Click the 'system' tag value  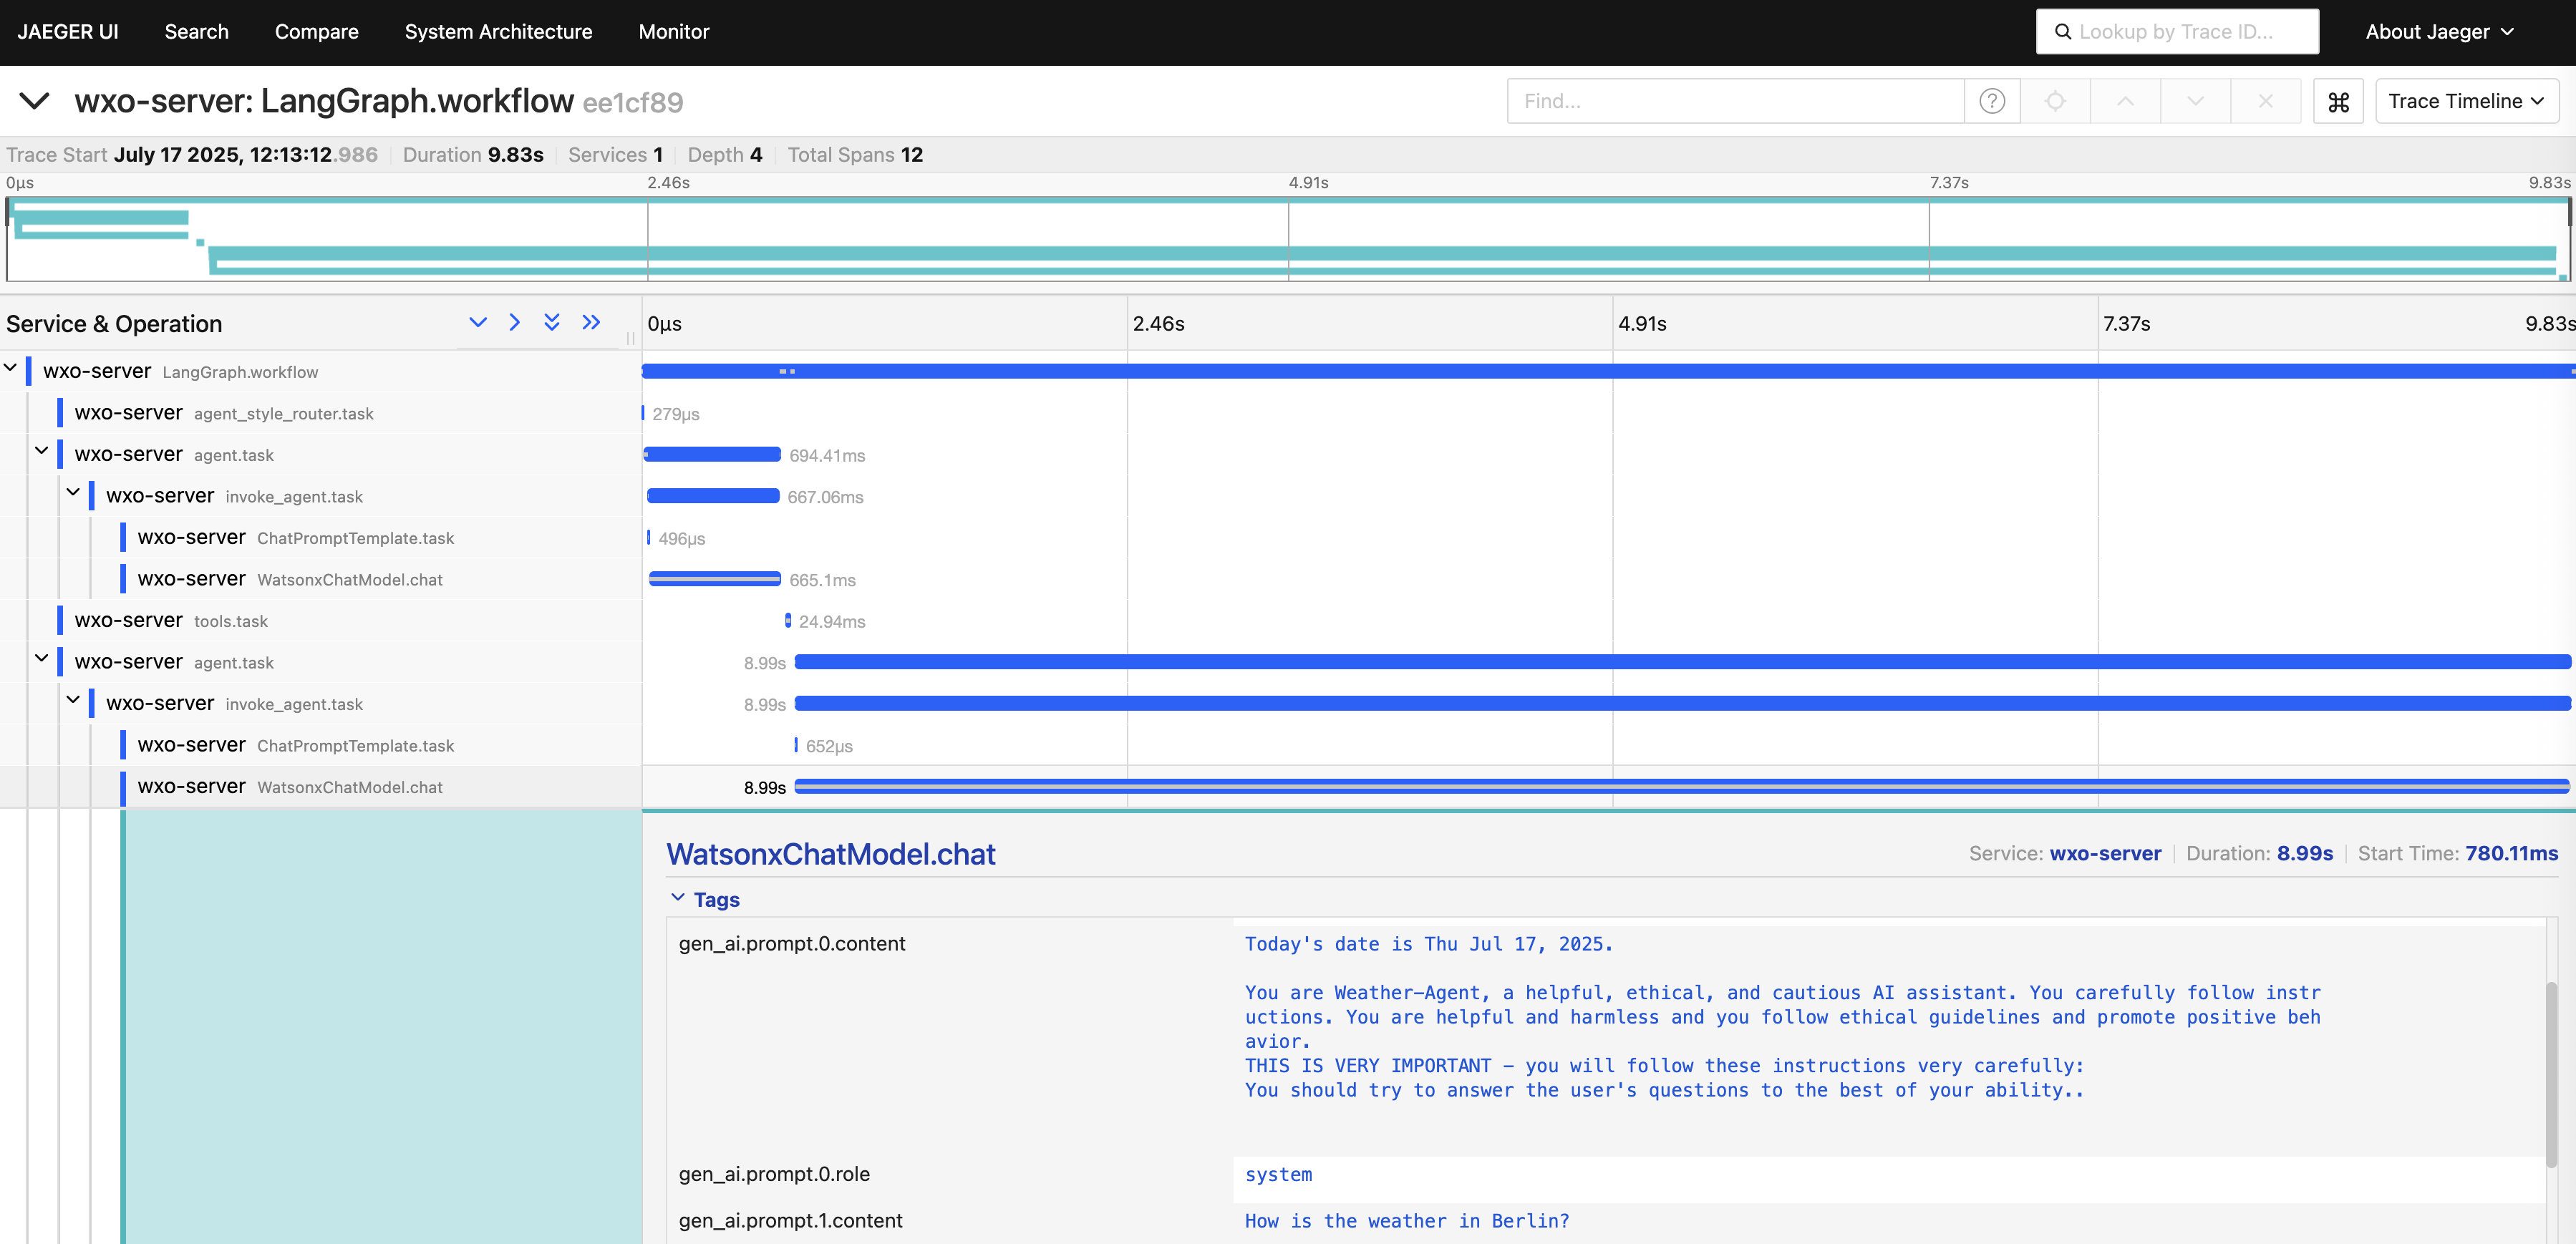(1278, 1174)
